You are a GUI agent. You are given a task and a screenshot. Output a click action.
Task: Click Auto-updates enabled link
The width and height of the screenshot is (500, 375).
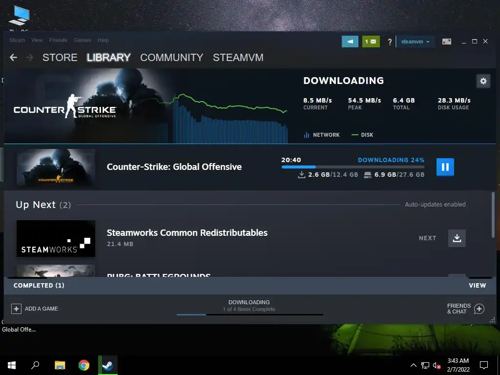tap(435, 205)
